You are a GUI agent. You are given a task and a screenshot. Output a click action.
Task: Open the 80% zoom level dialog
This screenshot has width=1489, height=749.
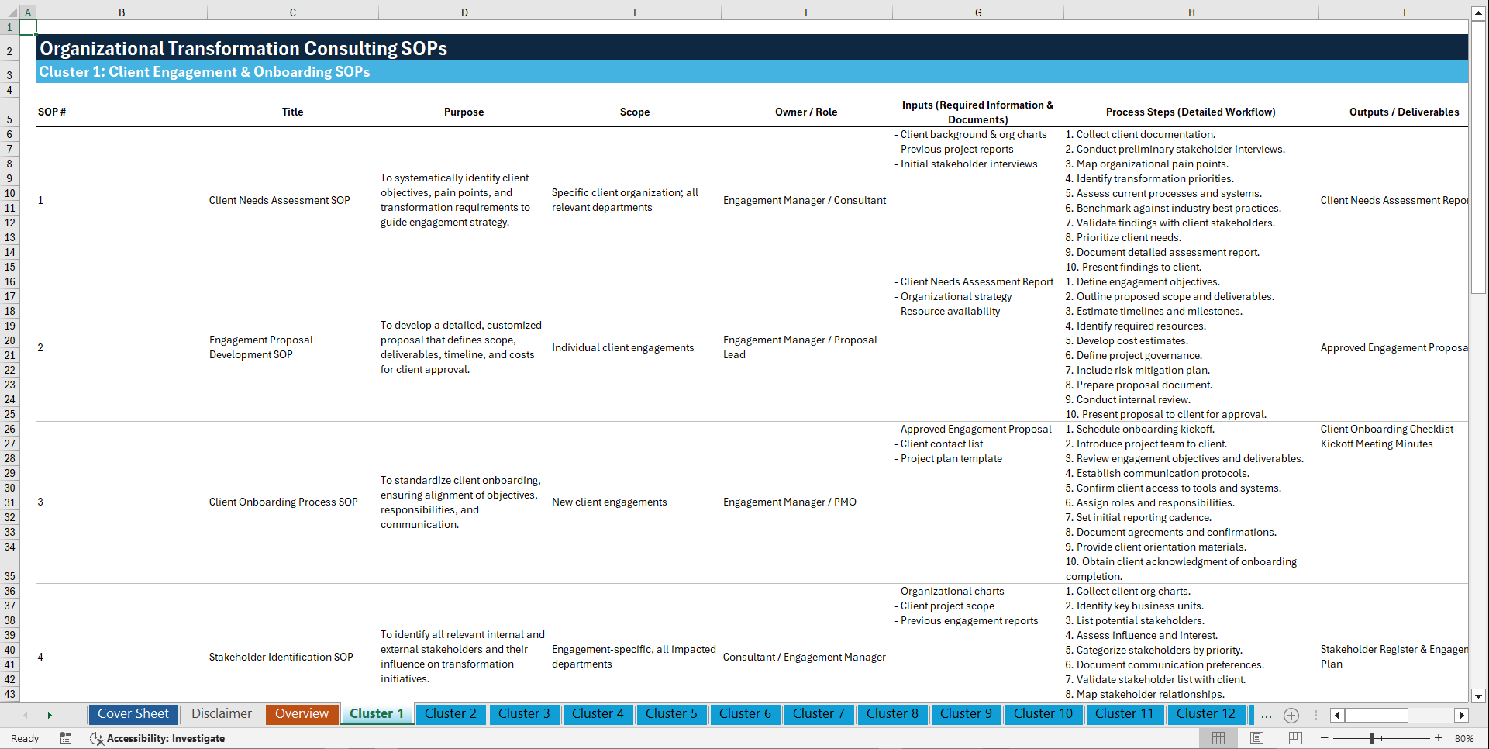(1465, 738)
